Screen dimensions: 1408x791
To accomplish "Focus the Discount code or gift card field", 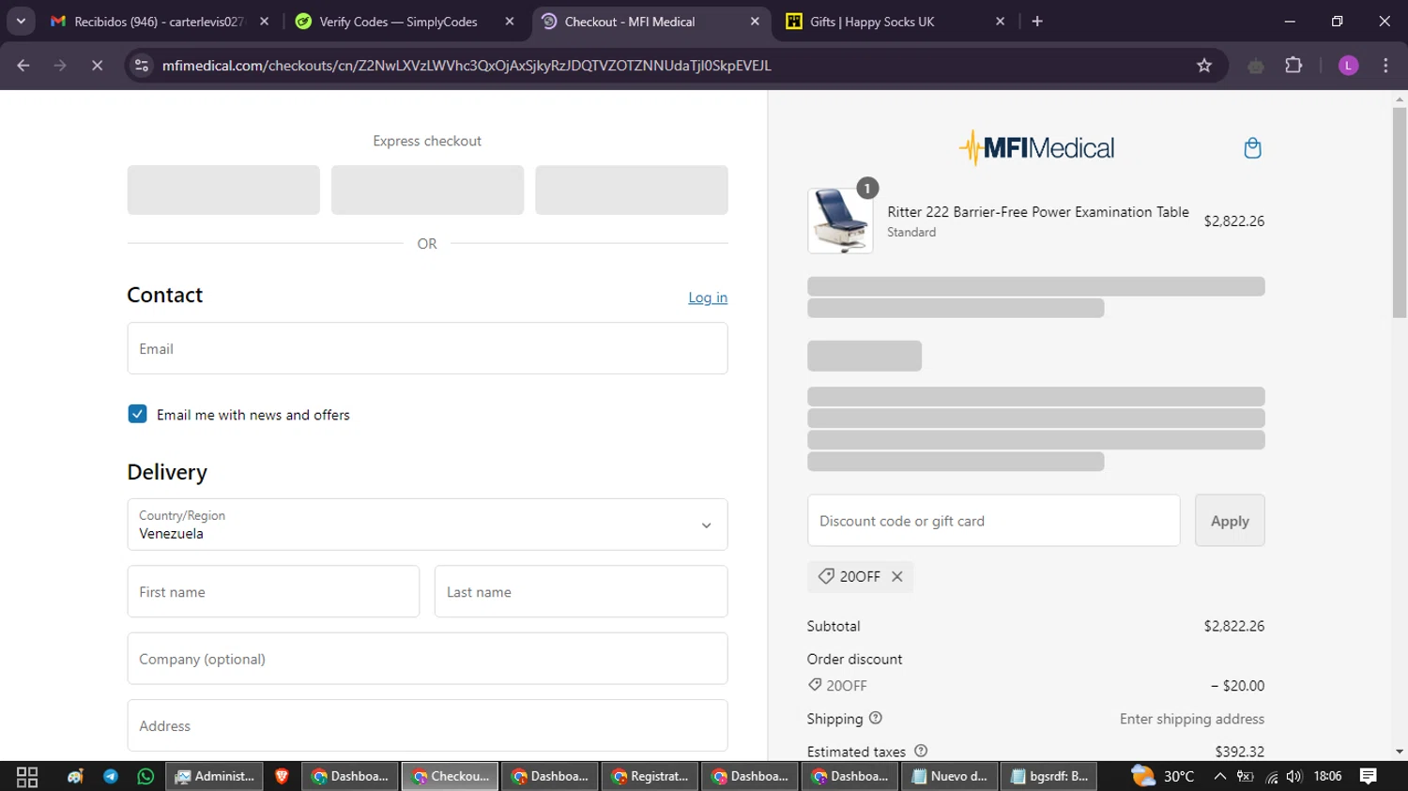I will 993,521.
